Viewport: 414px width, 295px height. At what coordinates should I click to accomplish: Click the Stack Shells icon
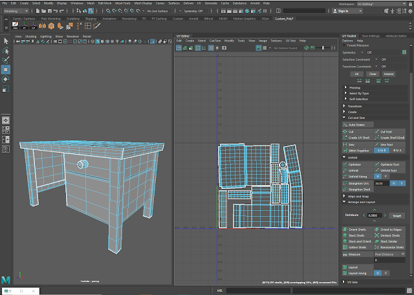click(x=343, y=235)
